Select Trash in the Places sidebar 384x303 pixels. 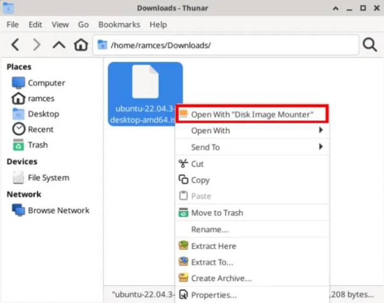click(x=37, y=145)
